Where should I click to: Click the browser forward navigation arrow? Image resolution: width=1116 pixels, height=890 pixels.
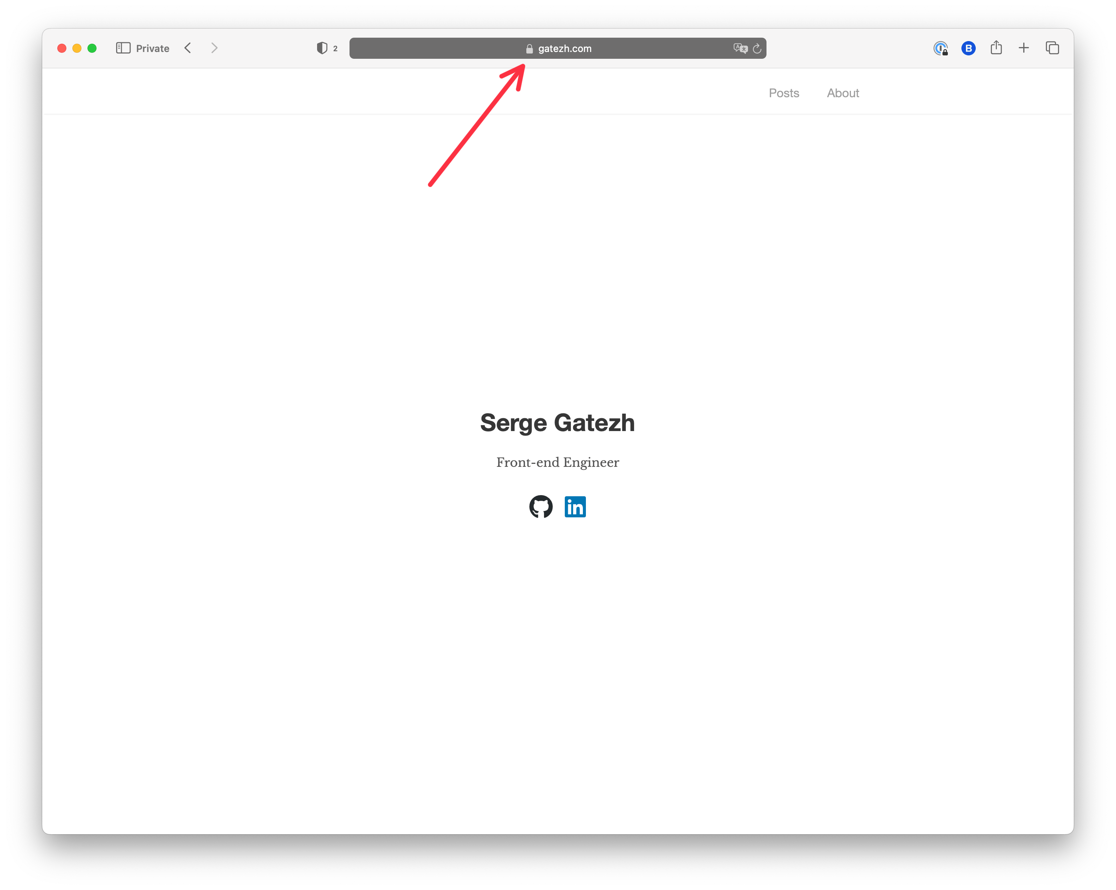tap(215, 48)
